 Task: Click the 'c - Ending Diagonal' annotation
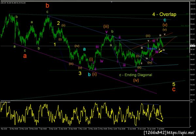coord(136,75)
